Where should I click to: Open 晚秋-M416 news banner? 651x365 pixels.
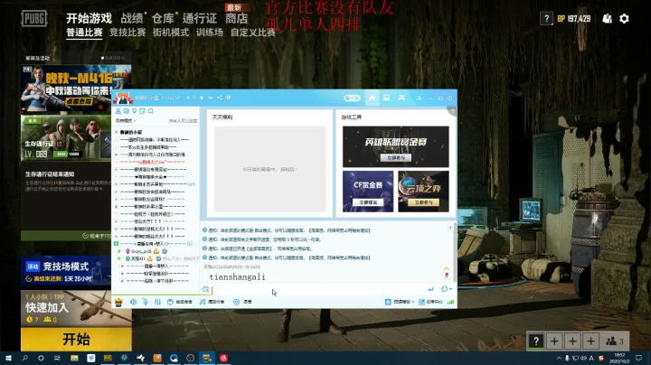(76, 89)
